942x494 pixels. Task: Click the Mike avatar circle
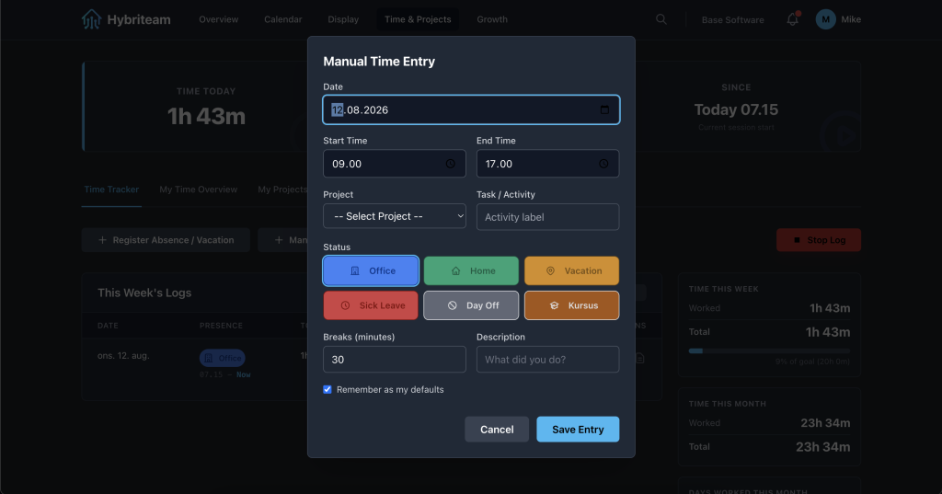pyautogui.click(x=825, y=19)
